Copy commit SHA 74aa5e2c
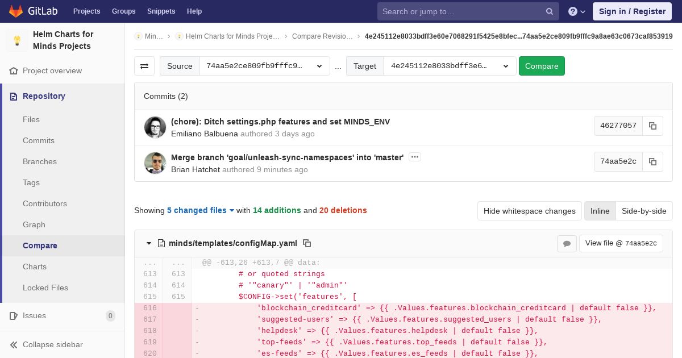The image size is (682, 358). (x=653, y=161)
